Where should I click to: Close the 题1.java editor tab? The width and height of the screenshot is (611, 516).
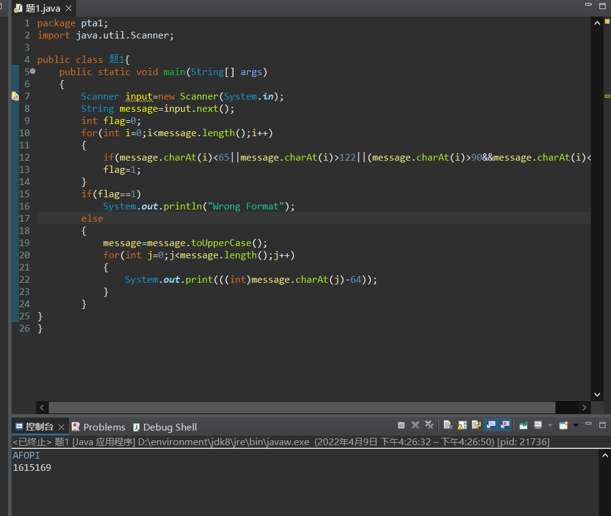68,9
